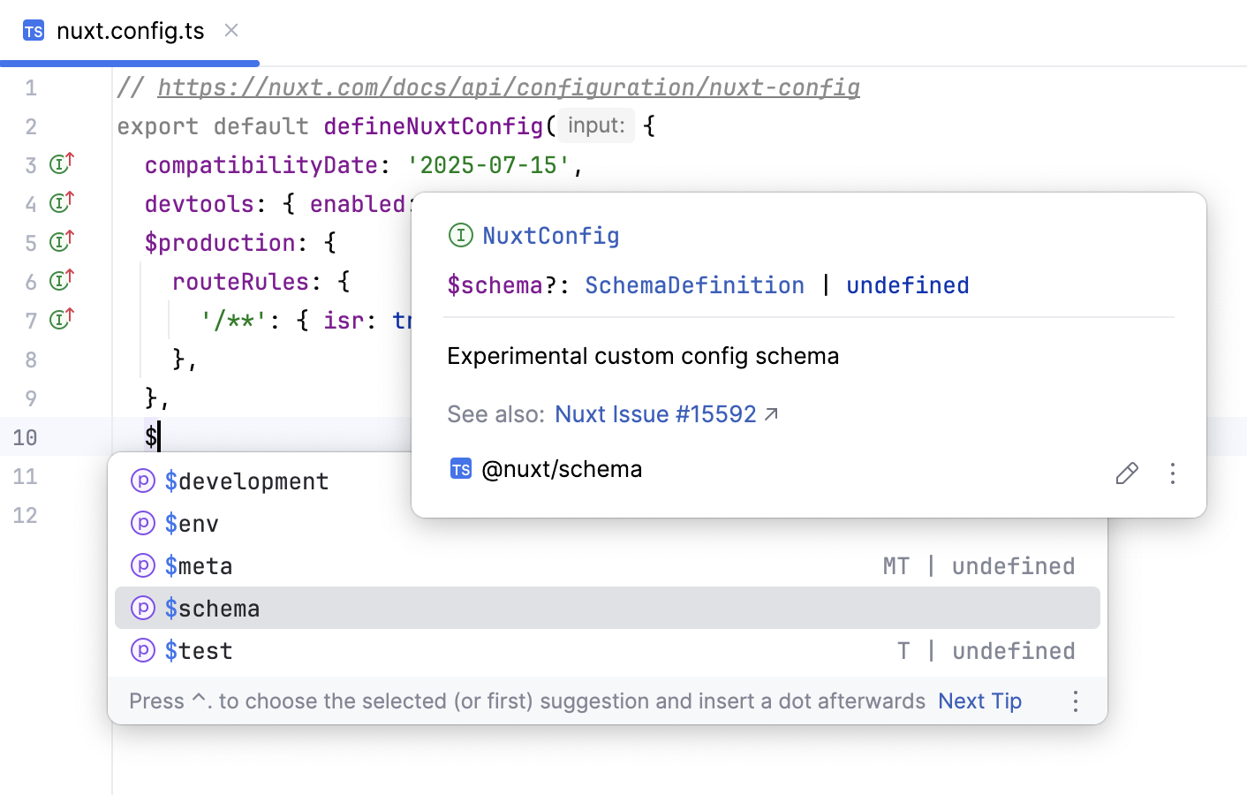
Task: Click the pencil edit icon in the documentation popup
Action: tap(1126, 473)
